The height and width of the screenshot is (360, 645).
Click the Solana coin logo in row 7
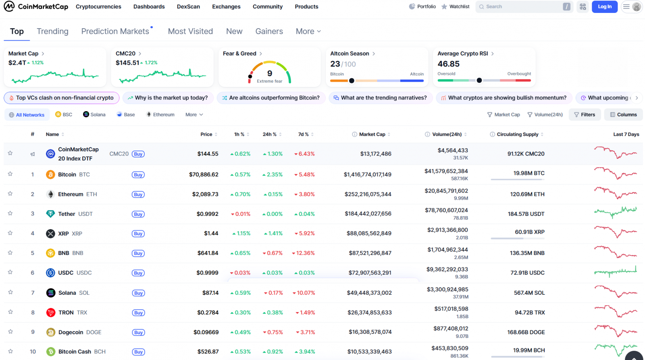coord(50,293)
